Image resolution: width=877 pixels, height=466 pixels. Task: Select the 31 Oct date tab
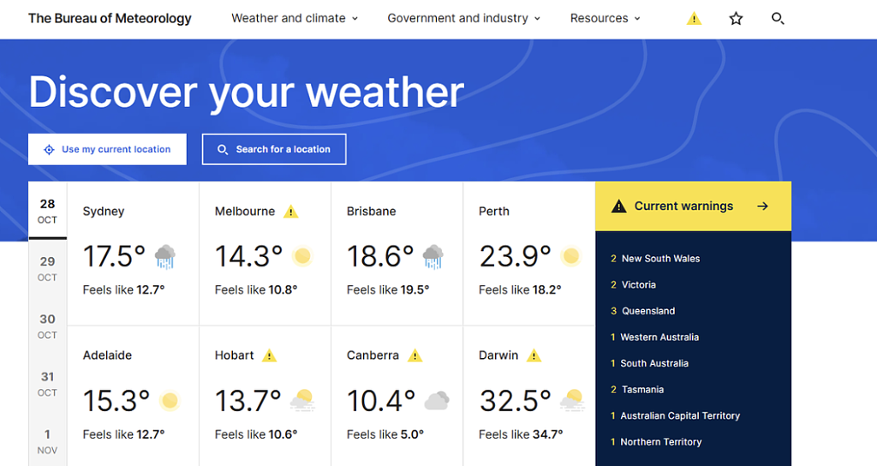48,384
